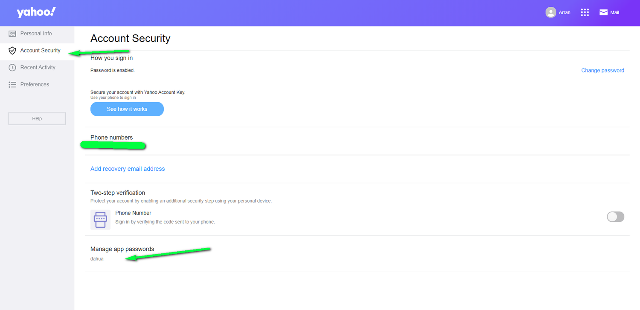This screenshot has height=310, width=640.
Task: Click Protect your account by enabling text
Action: 181,201
